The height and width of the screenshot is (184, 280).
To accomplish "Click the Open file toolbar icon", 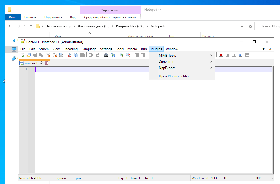I will coord(28,55).
